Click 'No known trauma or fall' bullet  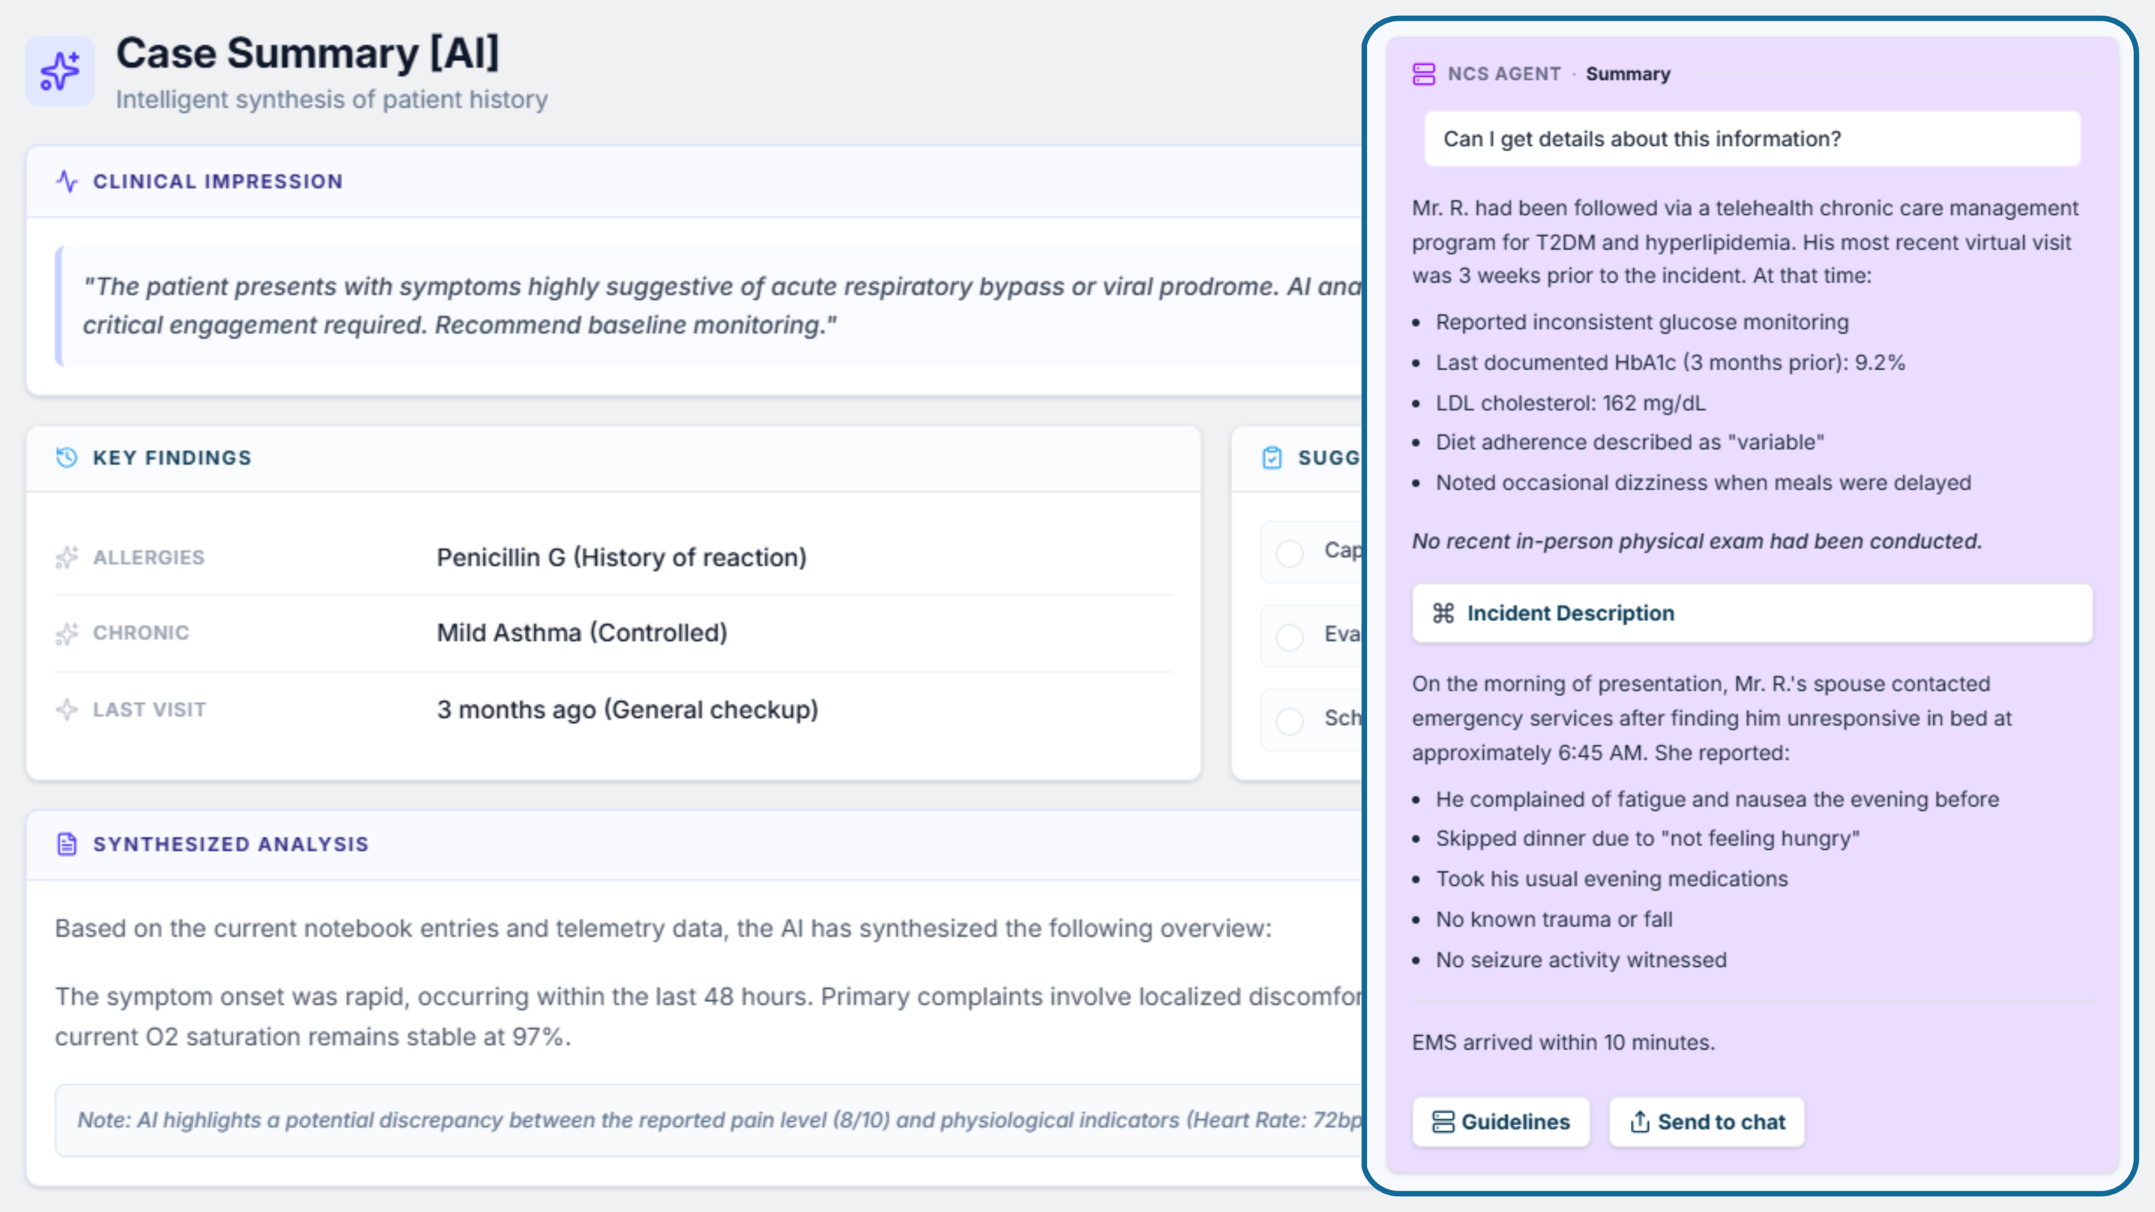click(x=1555, y=919)
